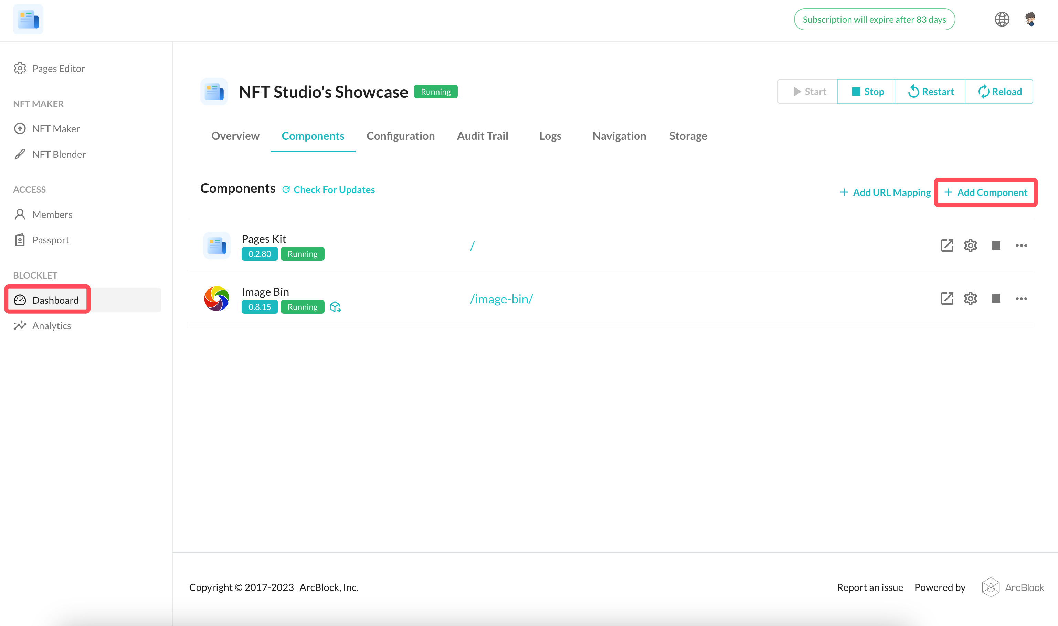
Task: Open Image Bin external link icon
Action: click(947, 299)
